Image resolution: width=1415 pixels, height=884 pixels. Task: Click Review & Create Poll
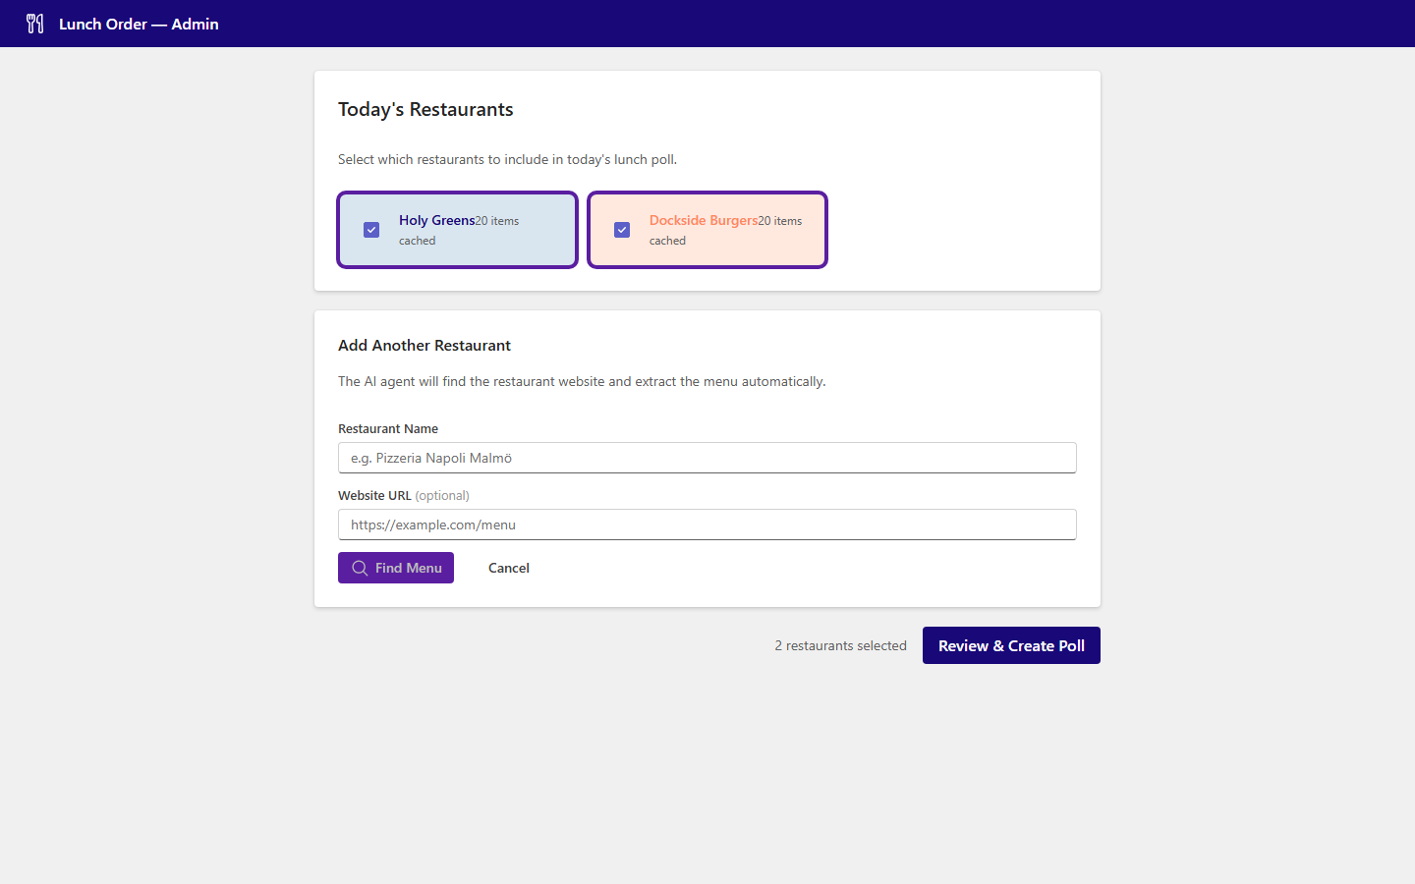[x=1011, y=645]
